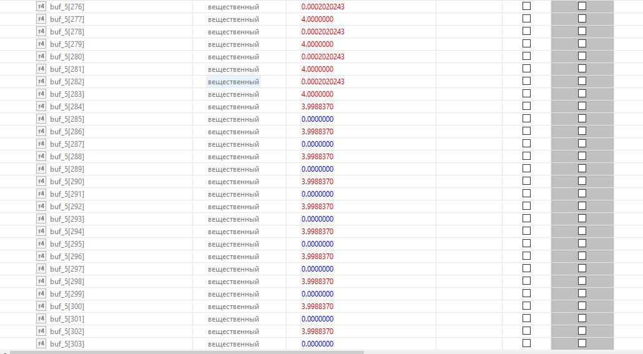Select the variable name buf_5[279]
This screenshot has height=354, width=643.
tap(67, 44)
